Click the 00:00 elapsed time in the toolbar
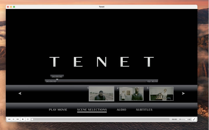This screenshot has width=209, height=130. click(174, 119)
